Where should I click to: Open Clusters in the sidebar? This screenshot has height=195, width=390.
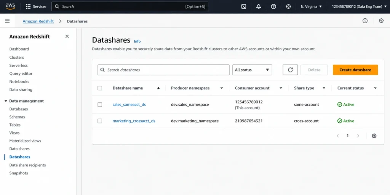(x=17, y=57)
